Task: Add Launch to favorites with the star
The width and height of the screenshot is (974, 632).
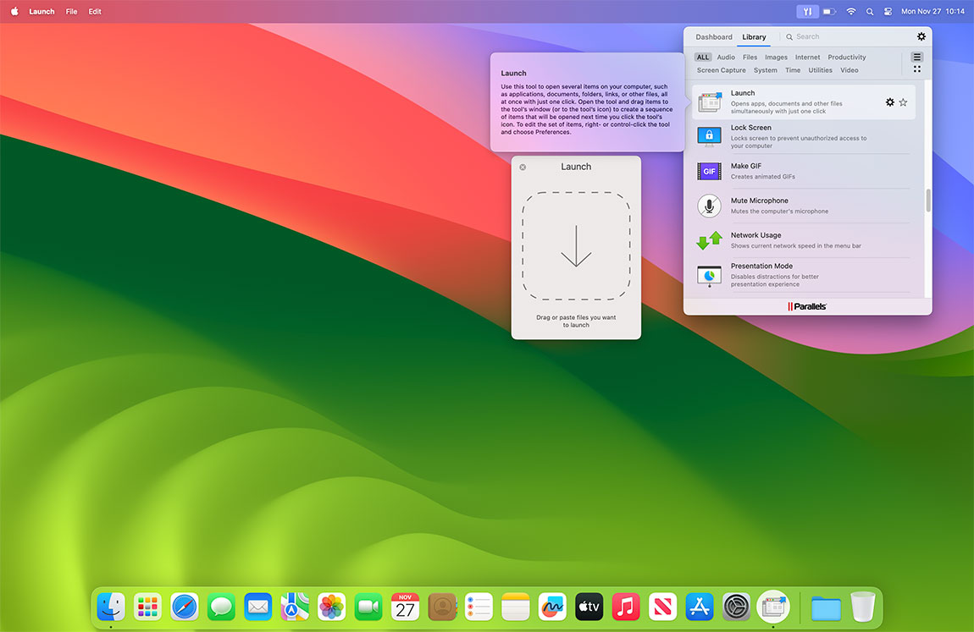Action: 903,102
